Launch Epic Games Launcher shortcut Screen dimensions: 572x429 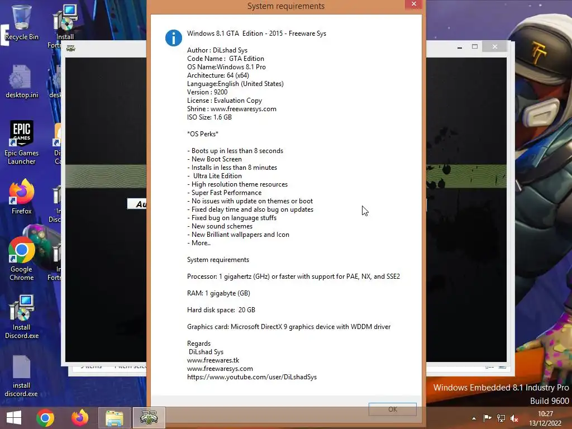22,142
